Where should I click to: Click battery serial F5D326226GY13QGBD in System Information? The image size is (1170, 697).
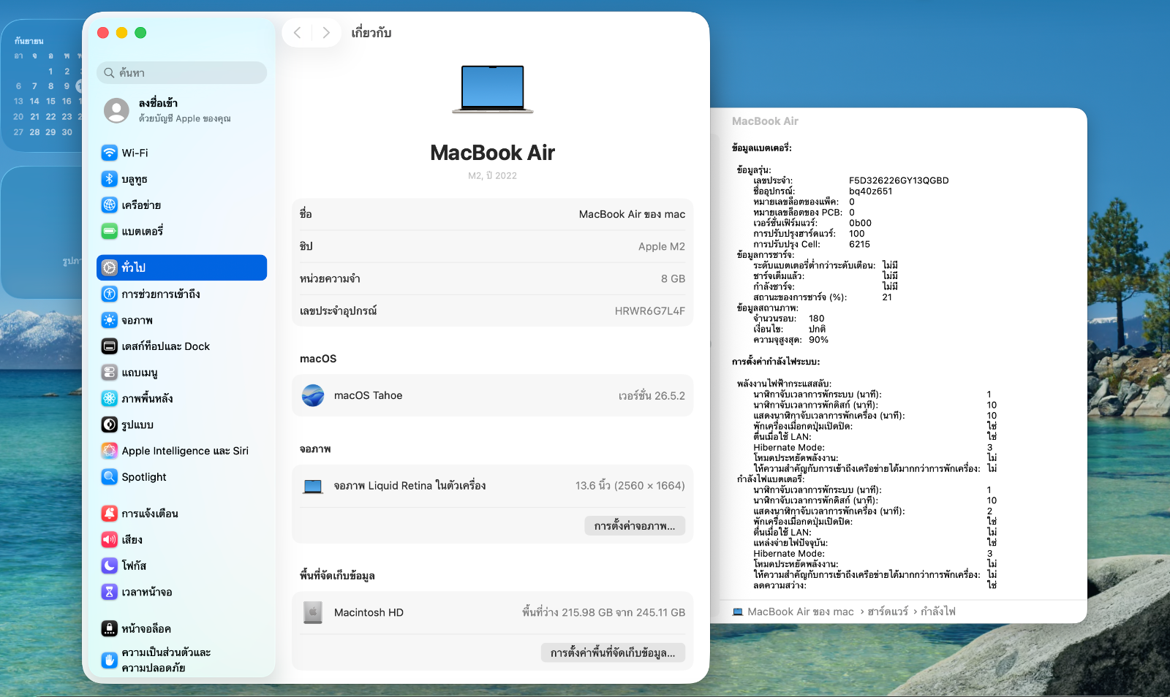[x=899, y=180]
